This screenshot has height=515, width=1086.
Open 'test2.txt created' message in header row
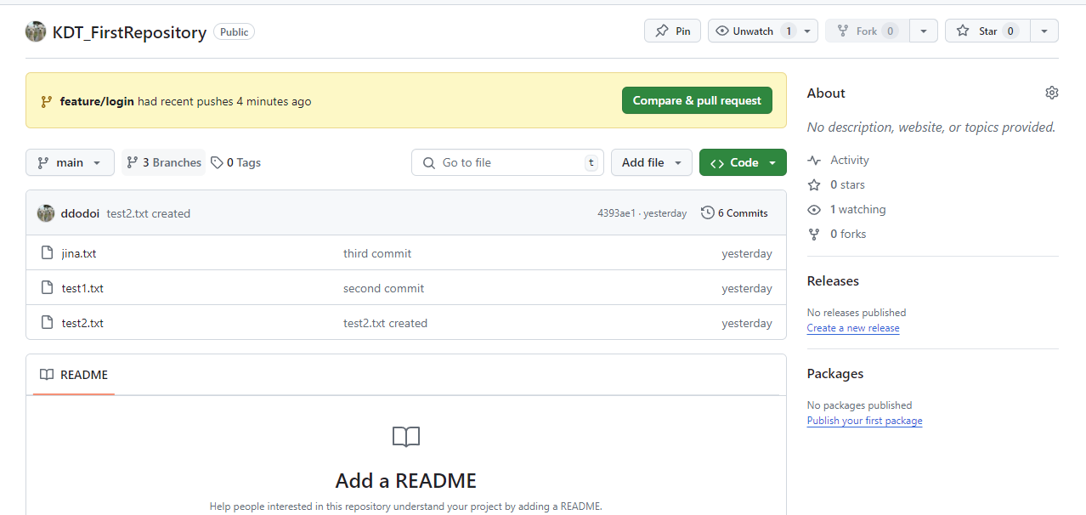pyautogui.click(x=149, y=213)
